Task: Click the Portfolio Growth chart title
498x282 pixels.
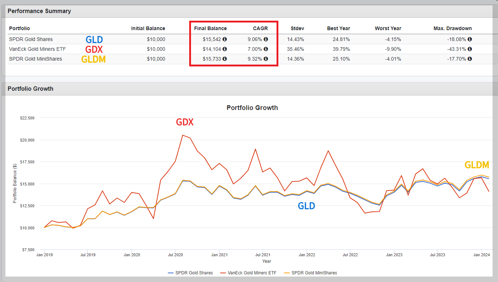Action: coord(252,107)
